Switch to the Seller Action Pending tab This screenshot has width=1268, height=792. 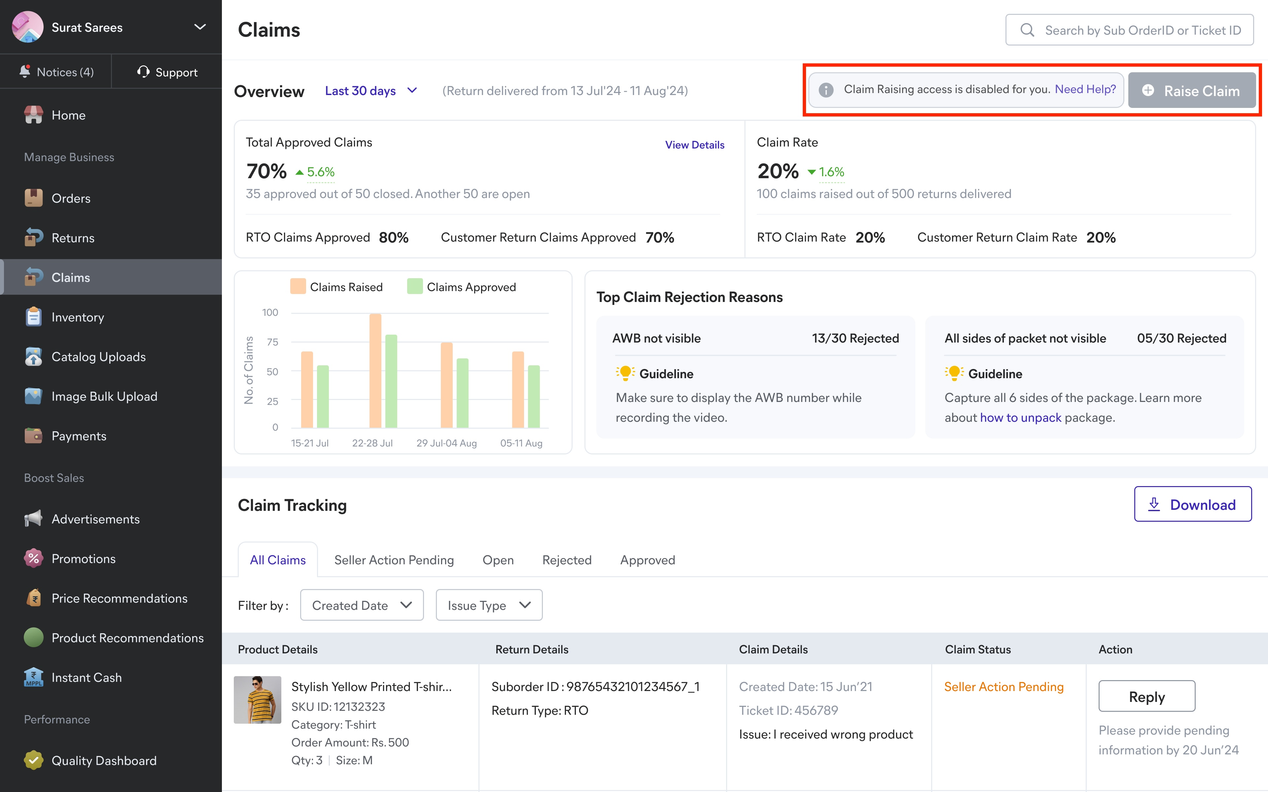click(x=394, y=560)
